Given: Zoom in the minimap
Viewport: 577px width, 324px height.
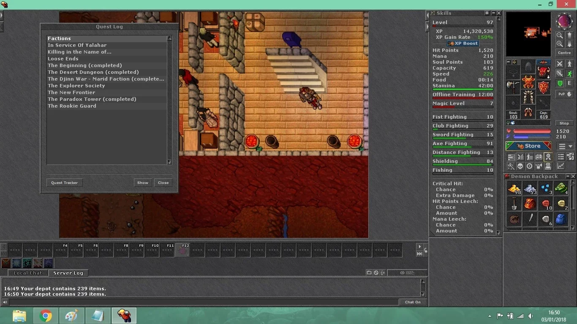Looking at the screenshot, I should pos(560,44).
